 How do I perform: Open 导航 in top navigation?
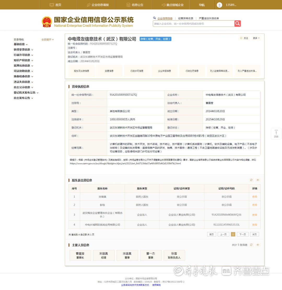[x=202, y=5]
